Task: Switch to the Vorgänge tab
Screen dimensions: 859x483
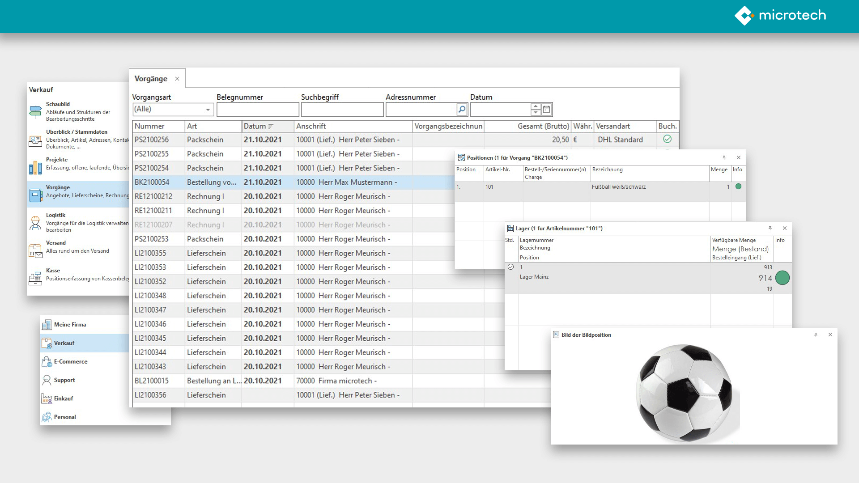Action: [x=150, y=78]
